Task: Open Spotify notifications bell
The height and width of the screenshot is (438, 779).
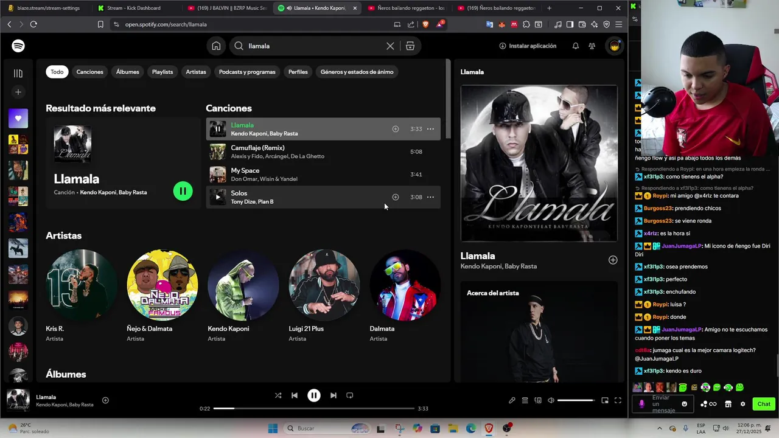Action: point(575,46)
